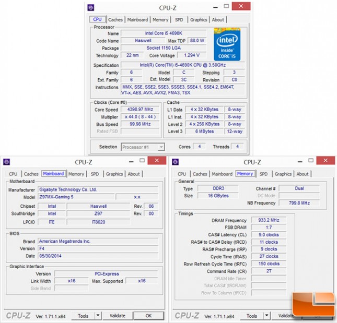337x323 pixels.
Task: Open the SPD tab in the Memory window
Action: coord(263,174)
